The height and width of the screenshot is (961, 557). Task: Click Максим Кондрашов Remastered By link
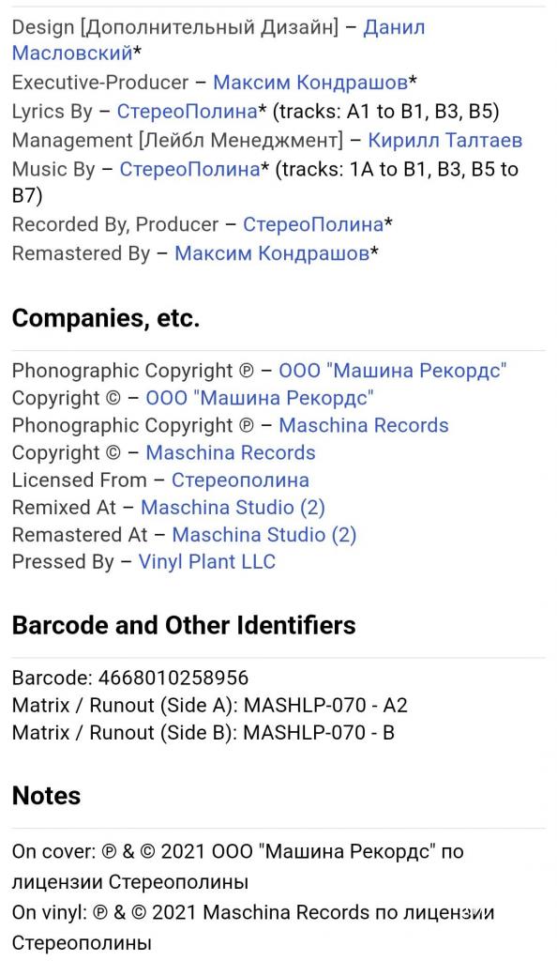(272, 253)
